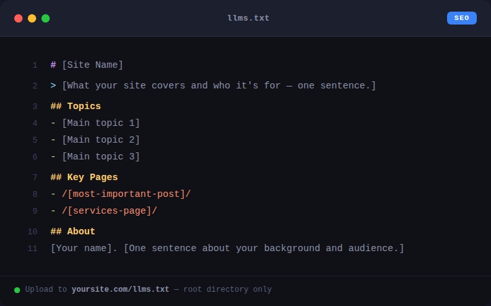Click the "## Key Pages" heading
The image size is (491, 306).
[x=84, y=177]
